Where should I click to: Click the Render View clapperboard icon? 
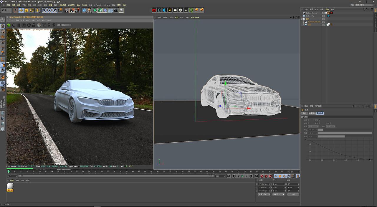tap(66, 10)
